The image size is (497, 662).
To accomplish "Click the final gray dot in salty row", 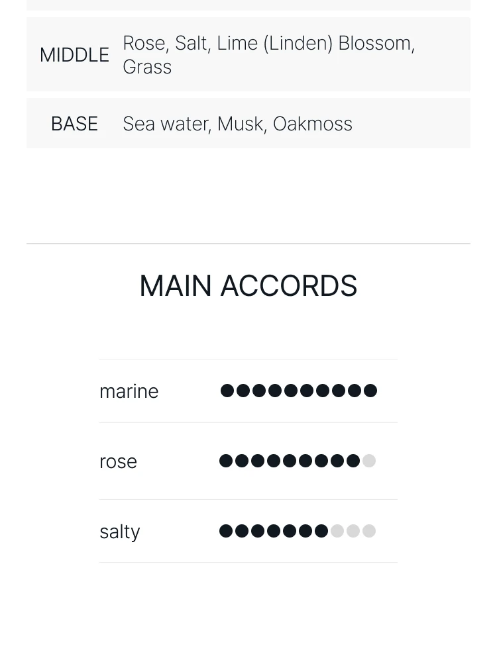I will (369, 531).
